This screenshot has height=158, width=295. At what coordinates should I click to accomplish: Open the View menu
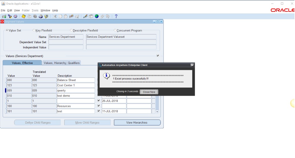coord(17,11)
